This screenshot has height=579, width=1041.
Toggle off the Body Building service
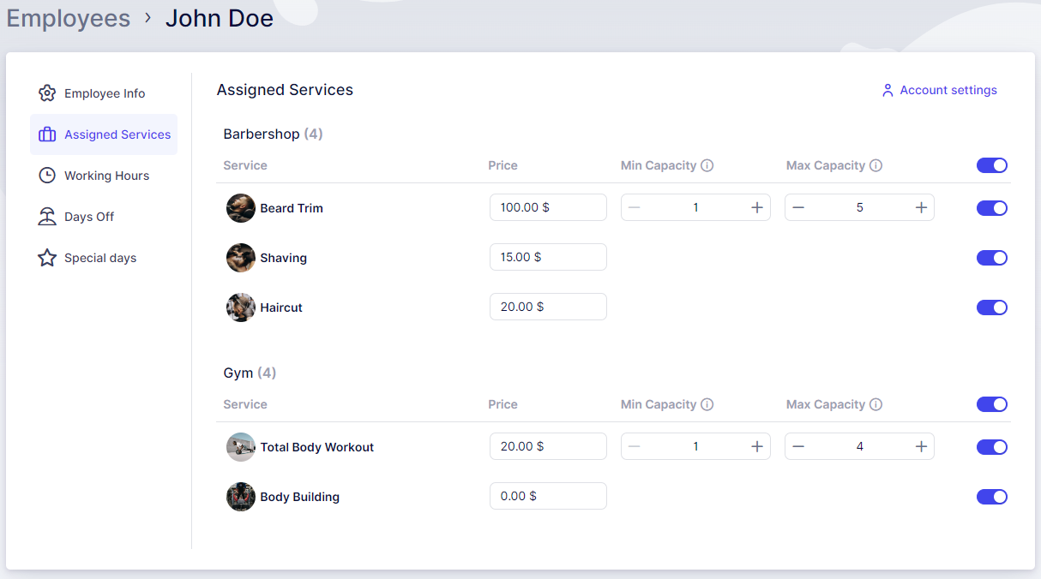pyautogui.click(x=991, y=497)
